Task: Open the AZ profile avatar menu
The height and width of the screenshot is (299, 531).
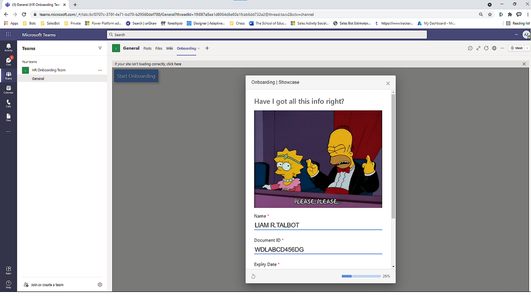Action: click(x=526, y=35)
